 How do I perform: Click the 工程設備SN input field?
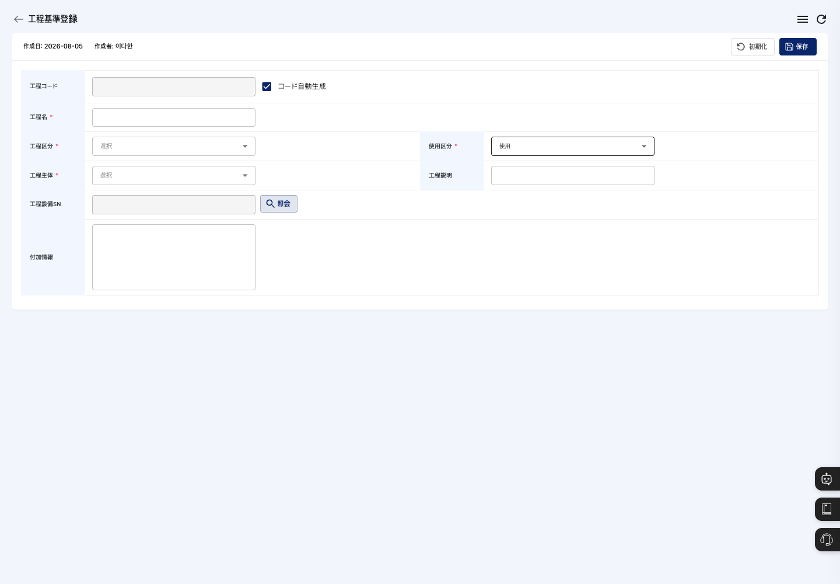174,205
